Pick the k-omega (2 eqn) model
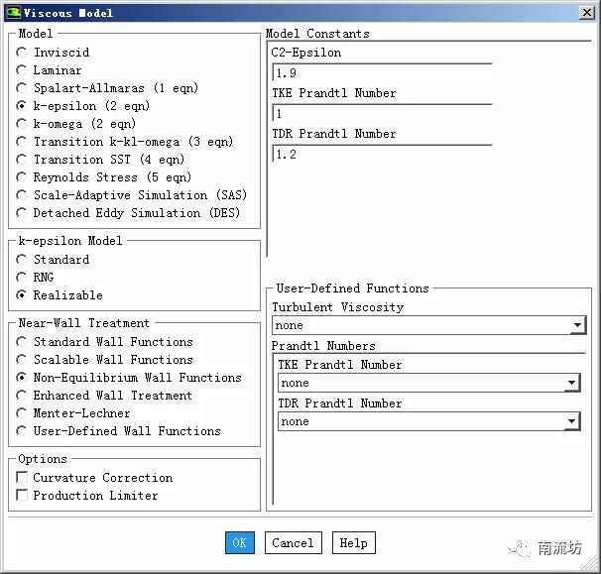Viewport: 601px width, 574px height. tap(22, 124)
